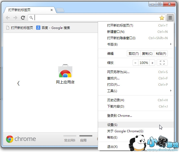
Task: Open 打开新的隐身窗口(I) incognito window
Action: pos(136,38)
